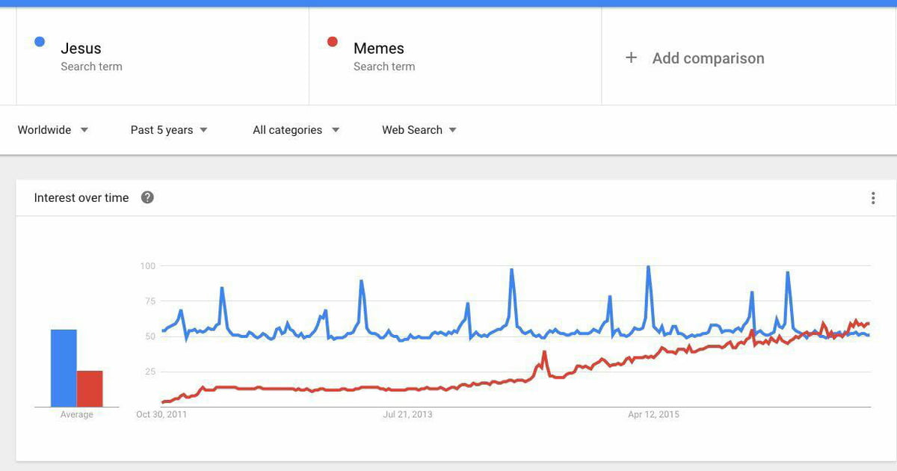The width and height of the screenshot is (897, 471).
Task: Click the Average label under bars
Action: pos(77,415)
